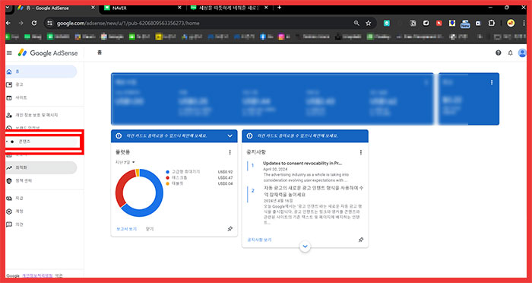
Task: Open 최적화 in the sidebar
Action: pos(41,168)
